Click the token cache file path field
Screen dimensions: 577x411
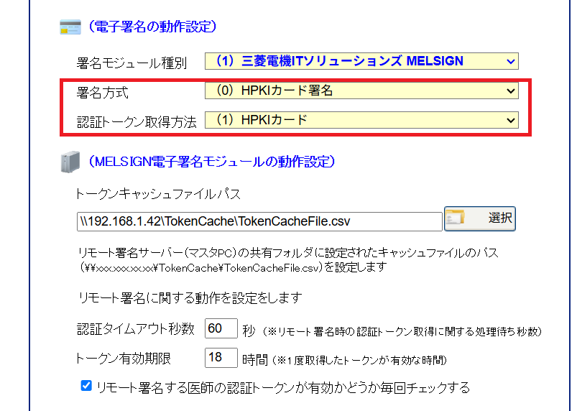click(259, 221)
